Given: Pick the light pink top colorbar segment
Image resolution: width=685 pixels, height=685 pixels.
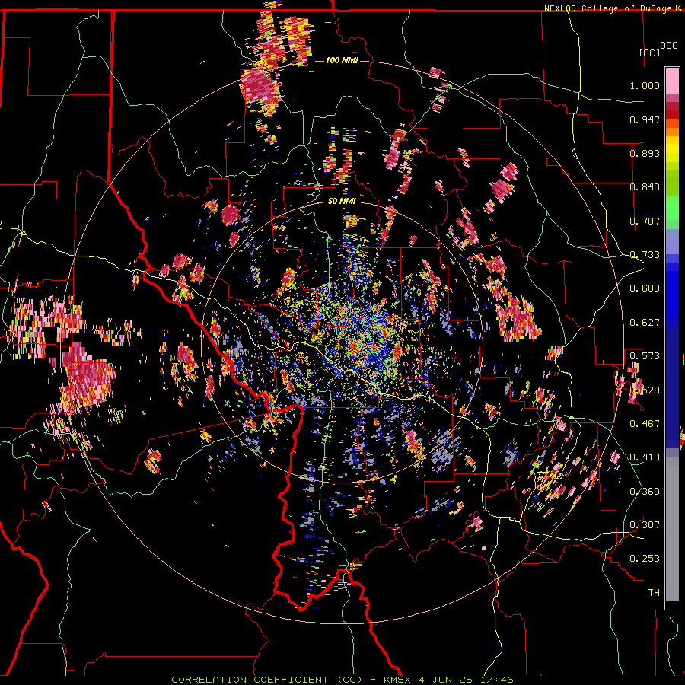Looking at the screenshot, I should 672,81.
